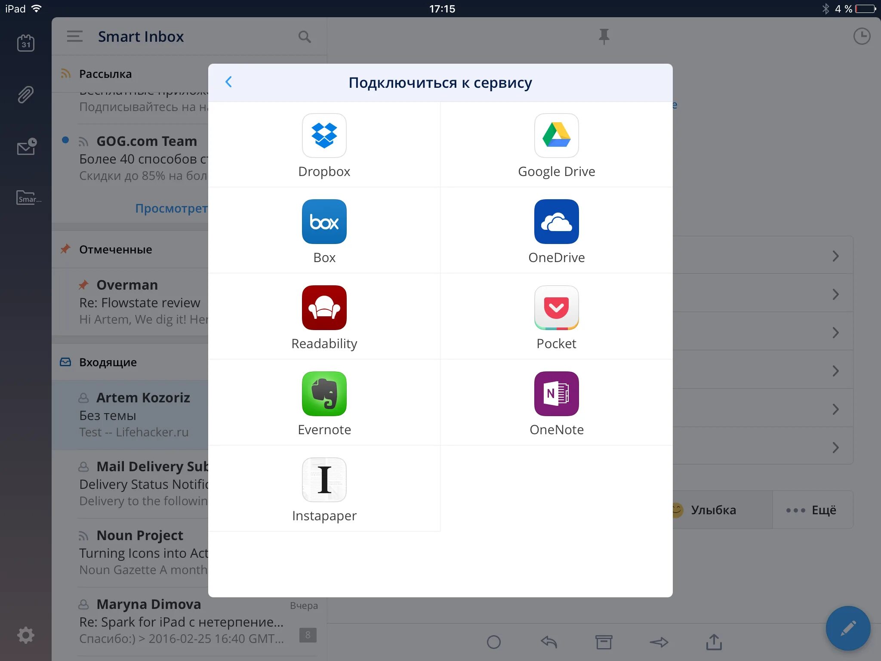Pin the message with the pushpin icon

[604, 37]
